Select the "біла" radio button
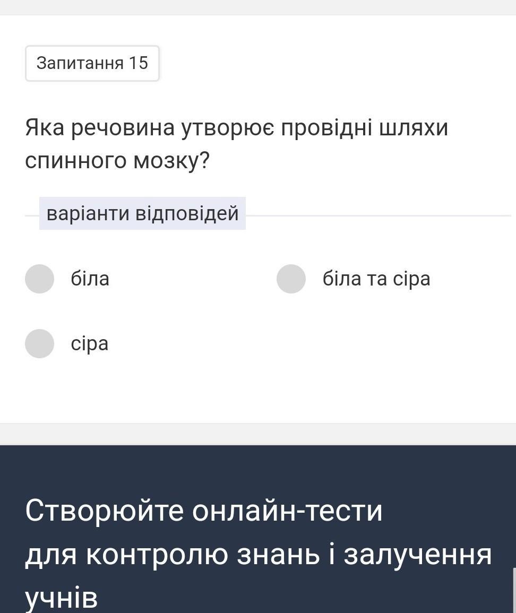Screen dimensions: 516x613 [x=39, y=279]
